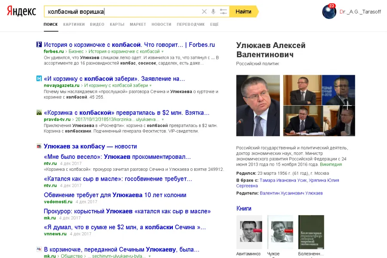Clear the search query with the X icon
This screenshot has width=387, height=258.
coord(204,12)
